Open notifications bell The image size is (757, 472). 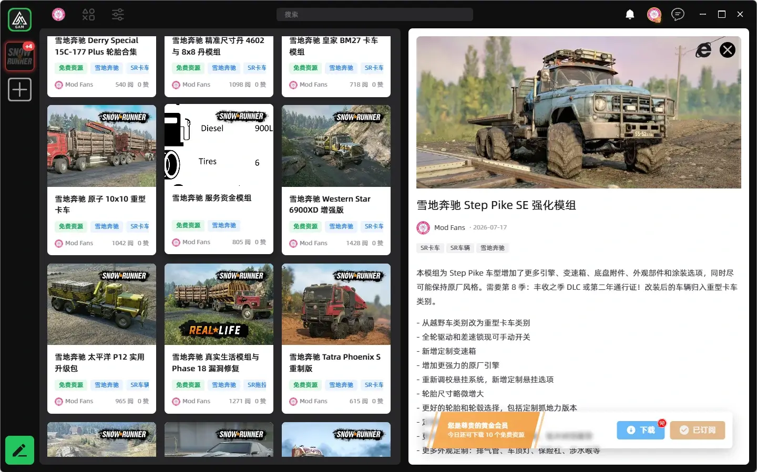630,15
